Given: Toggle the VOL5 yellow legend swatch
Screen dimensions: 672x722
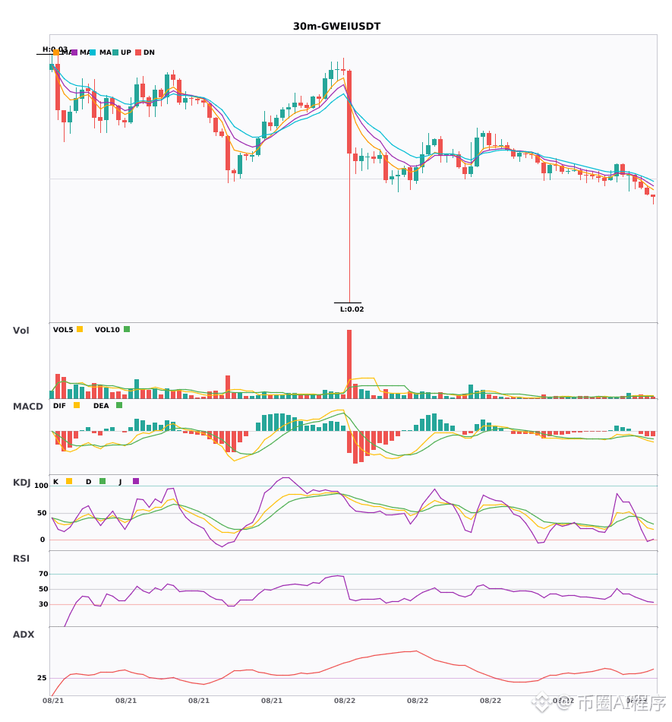Looking at the screenshot, I should tap(80, 329).
